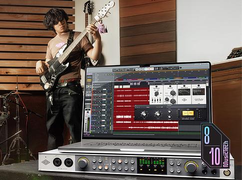Select the upper small knob on the black compressor plugin
Viewport: 242px width, 180px height.
point(170,111)
